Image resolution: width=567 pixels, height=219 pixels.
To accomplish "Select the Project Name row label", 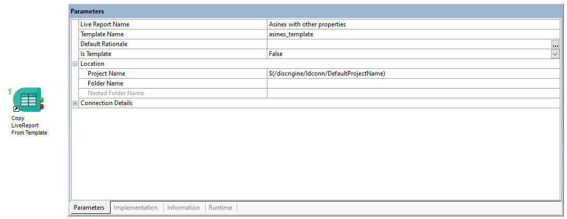I will tap(106, 74).
